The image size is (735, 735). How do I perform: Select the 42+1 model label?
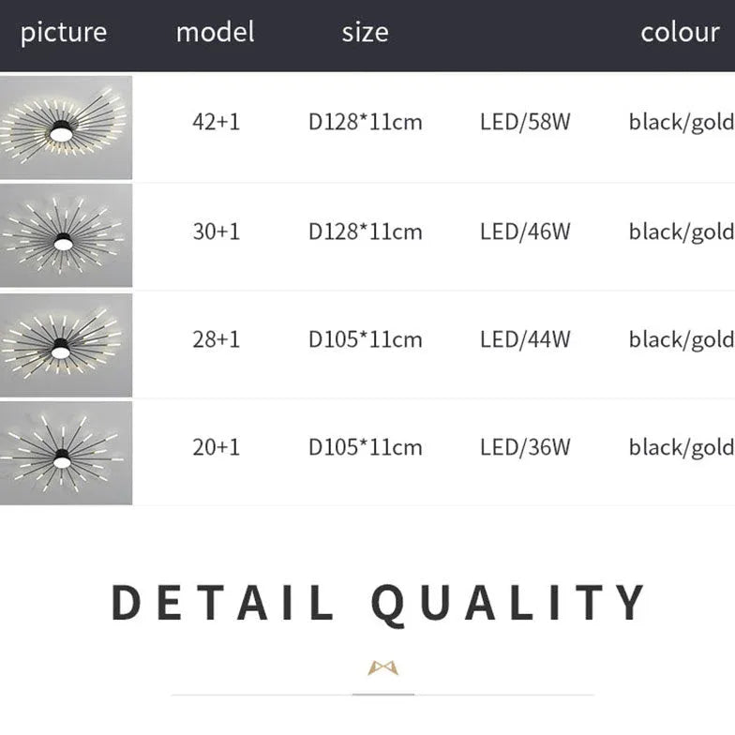[216, 122]
